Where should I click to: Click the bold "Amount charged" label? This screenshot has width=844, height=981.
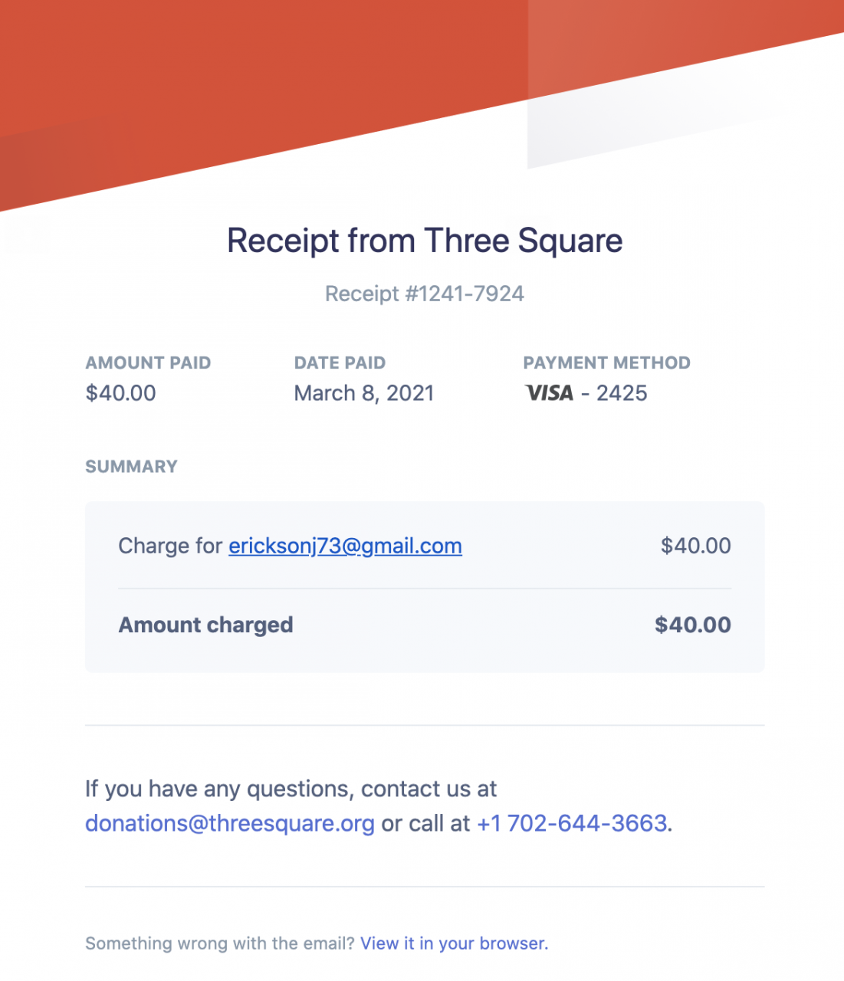(x=205, y=625)
